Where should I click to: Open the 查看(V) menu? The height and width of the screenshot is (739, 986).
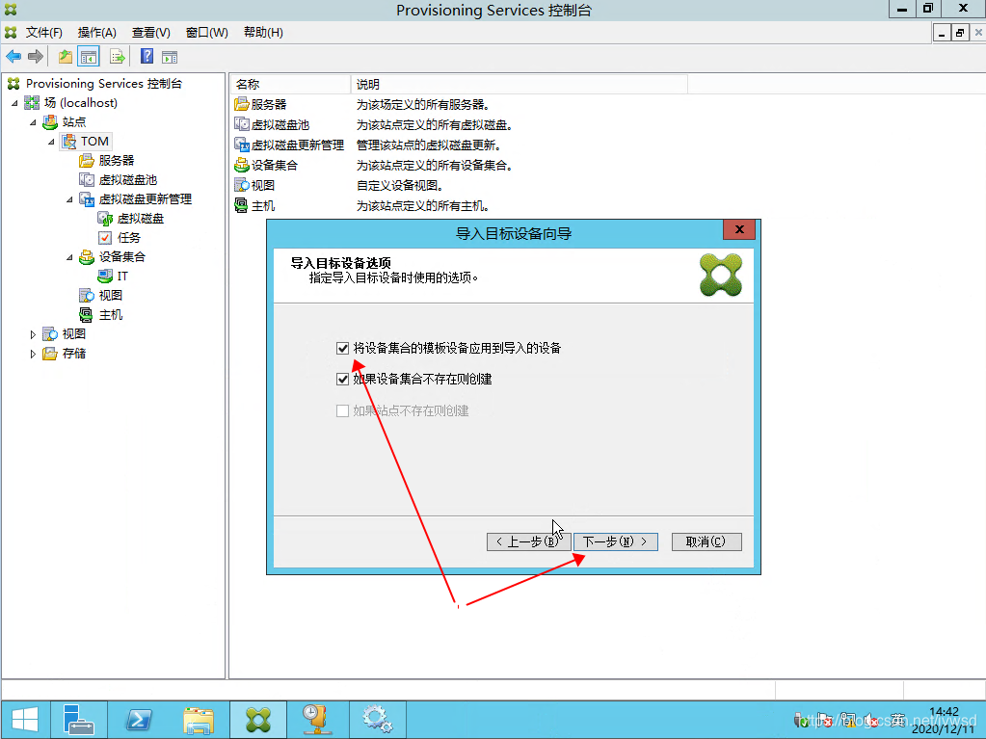pos(150,33)
